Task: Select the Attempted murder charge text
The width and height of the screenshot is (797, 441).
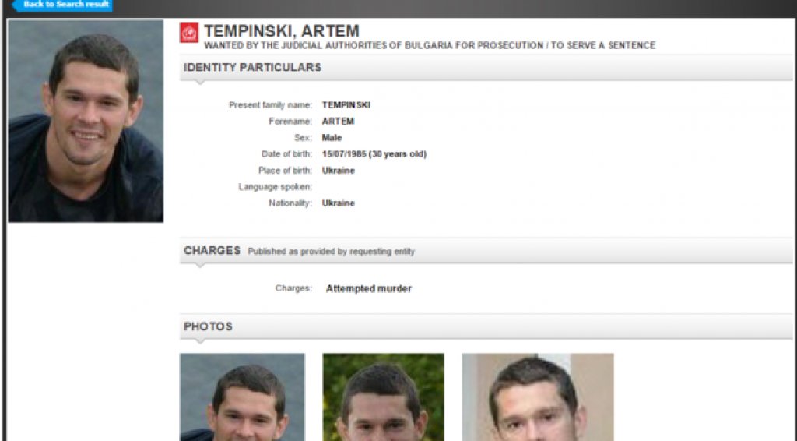Action: pos(368,288)
